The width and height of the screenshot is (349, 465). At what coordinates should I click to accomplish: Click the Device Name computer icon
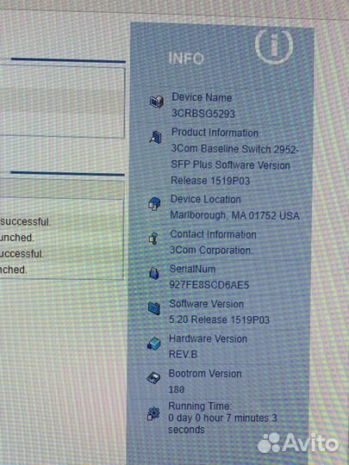click(x=156, y=102)
